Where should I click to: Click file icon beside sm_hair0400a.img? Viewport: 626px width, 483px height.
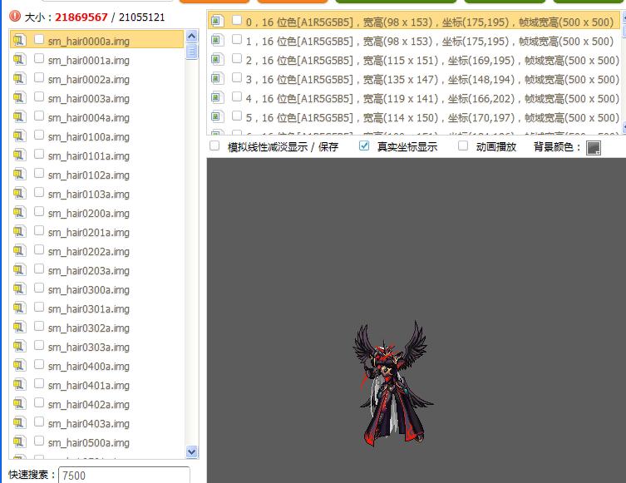pyautogui.click(x=19, y=365)
